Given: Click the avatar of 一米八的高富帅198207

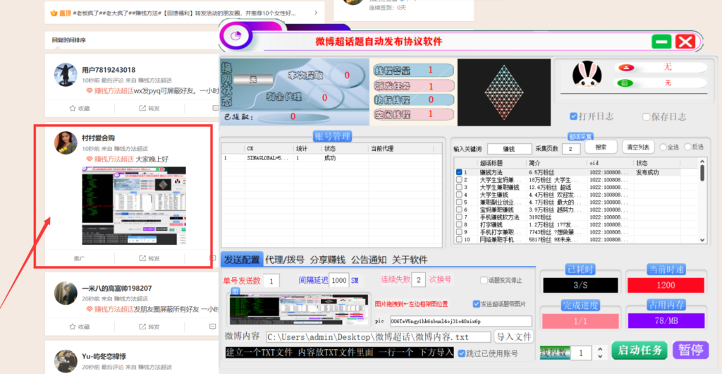Looking at the screenshot, I should 66,293.
